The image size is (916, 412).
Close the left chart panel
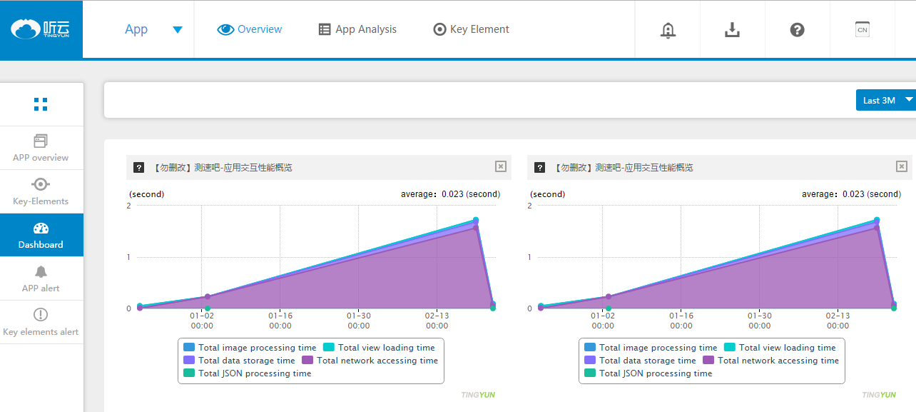pyautogui.click(x=501, y=166)
